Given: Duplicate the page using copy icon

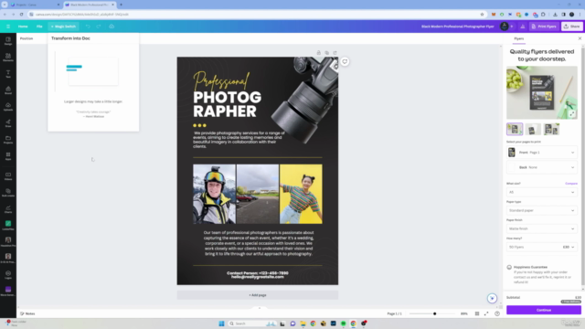Looking at the screenshot, I should point(327,53).
